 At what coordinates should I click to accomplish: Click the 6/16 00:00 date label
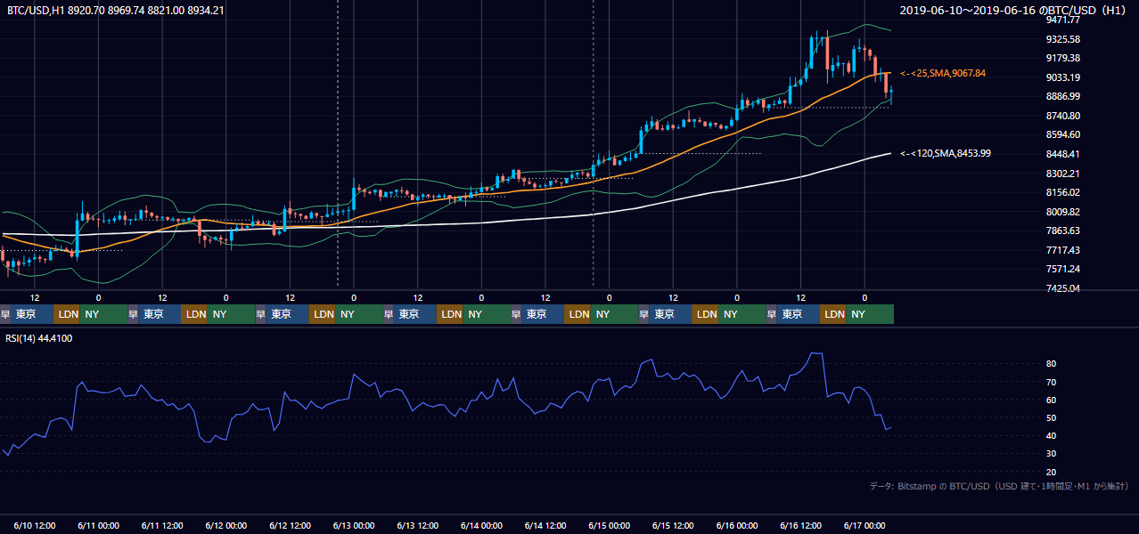(737, 525)
